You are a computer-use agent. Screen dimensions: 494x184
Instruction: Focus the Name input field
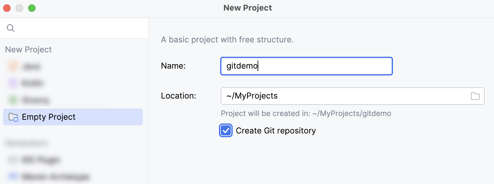[306, 66]
